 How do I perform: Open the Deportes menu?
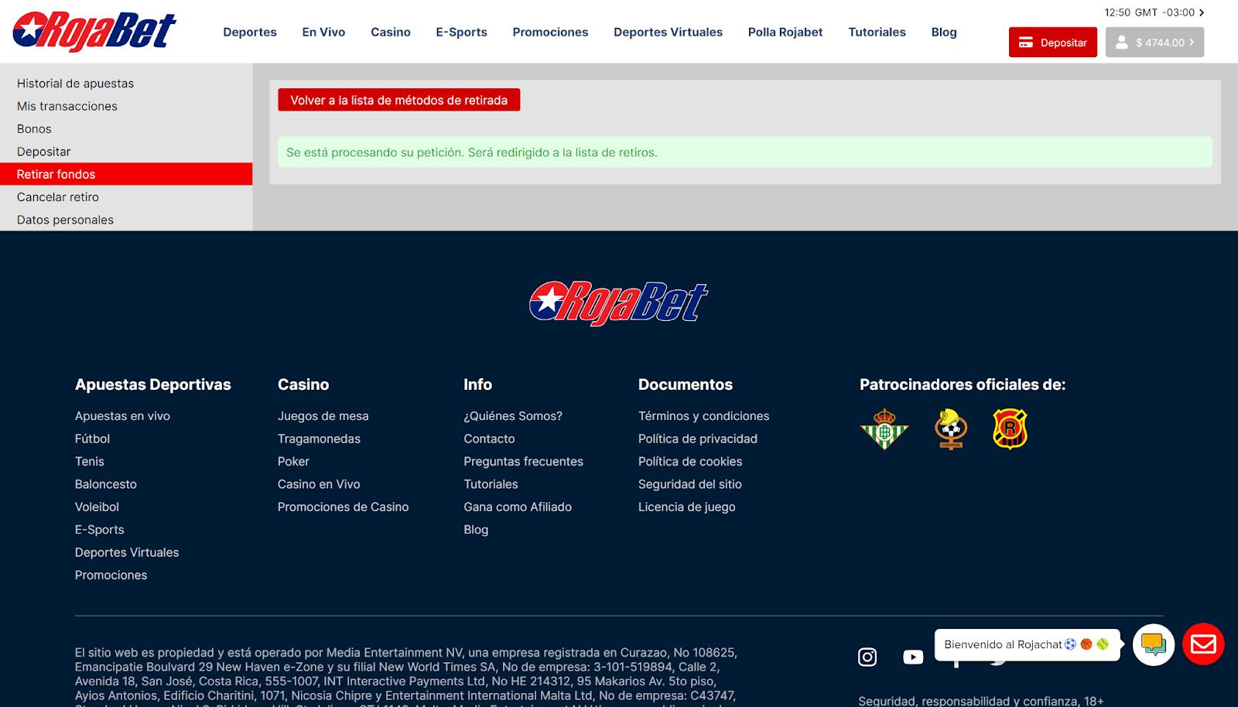tap(250, 32)
